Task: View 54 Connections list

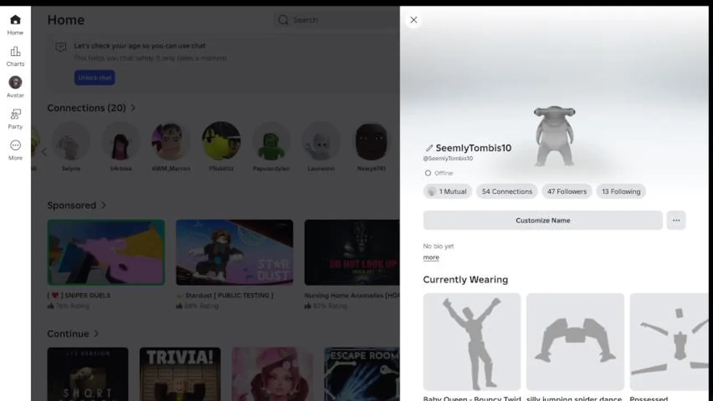Action: (507, 192)
